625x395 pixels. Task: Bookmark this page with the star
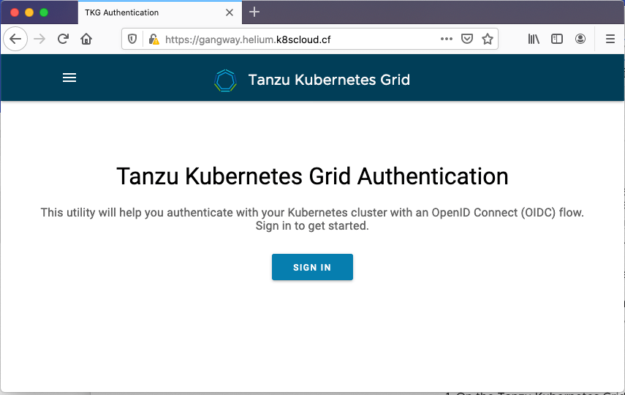[x=487, y=39]
